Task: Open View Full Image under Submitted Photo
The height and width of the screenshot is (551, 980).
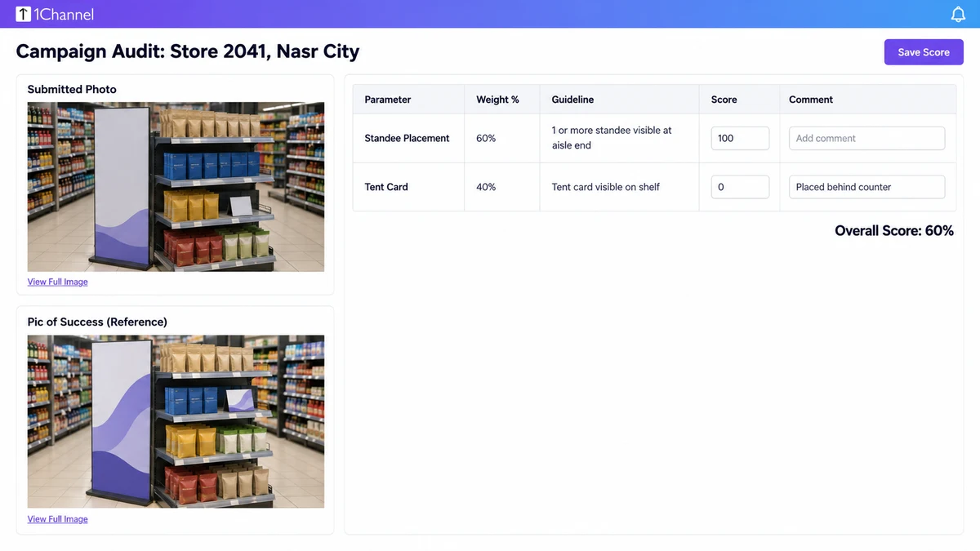Action: [x=57, y=282]
